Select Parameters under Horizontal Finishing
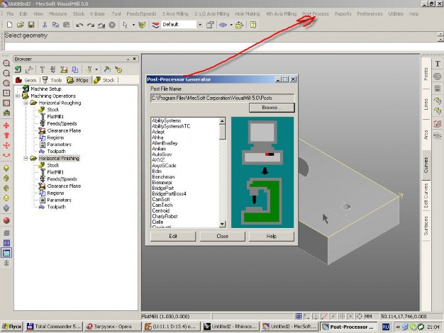The width and height of the screenshot is (444, 333). (x=59, y=200)
